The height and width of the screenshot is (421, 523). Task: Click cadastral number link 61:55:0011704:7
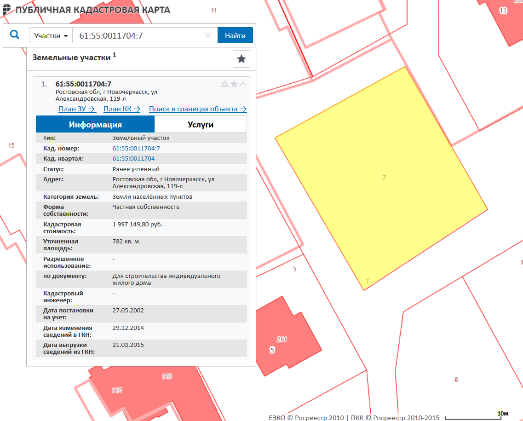(x=136, y=148)
